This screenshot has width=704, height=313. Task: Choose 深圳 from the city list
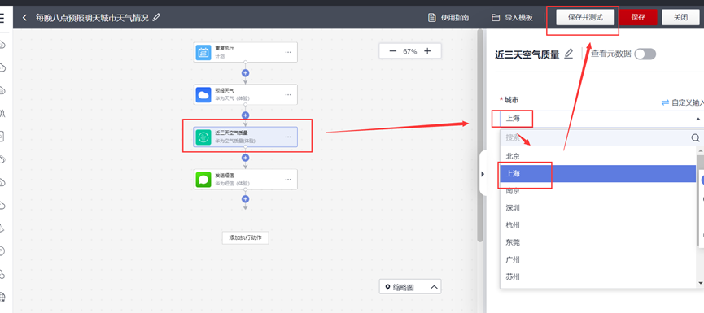coord(598,208)
